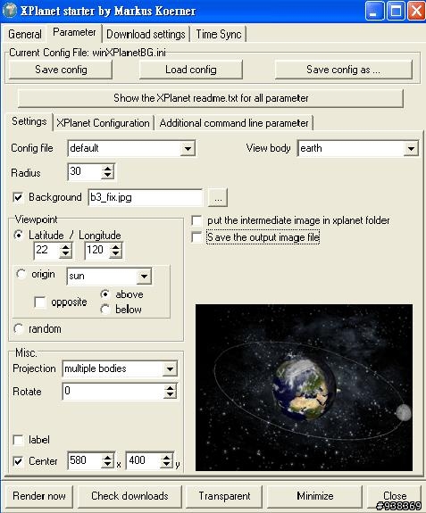Open the Time Sync tab
426x513 pixels.
219,34
